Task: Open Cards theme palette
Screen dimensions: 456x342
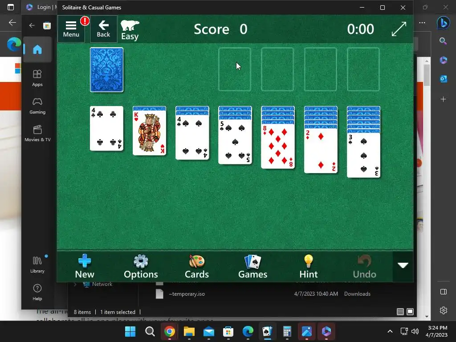Action: click(197, 266)
